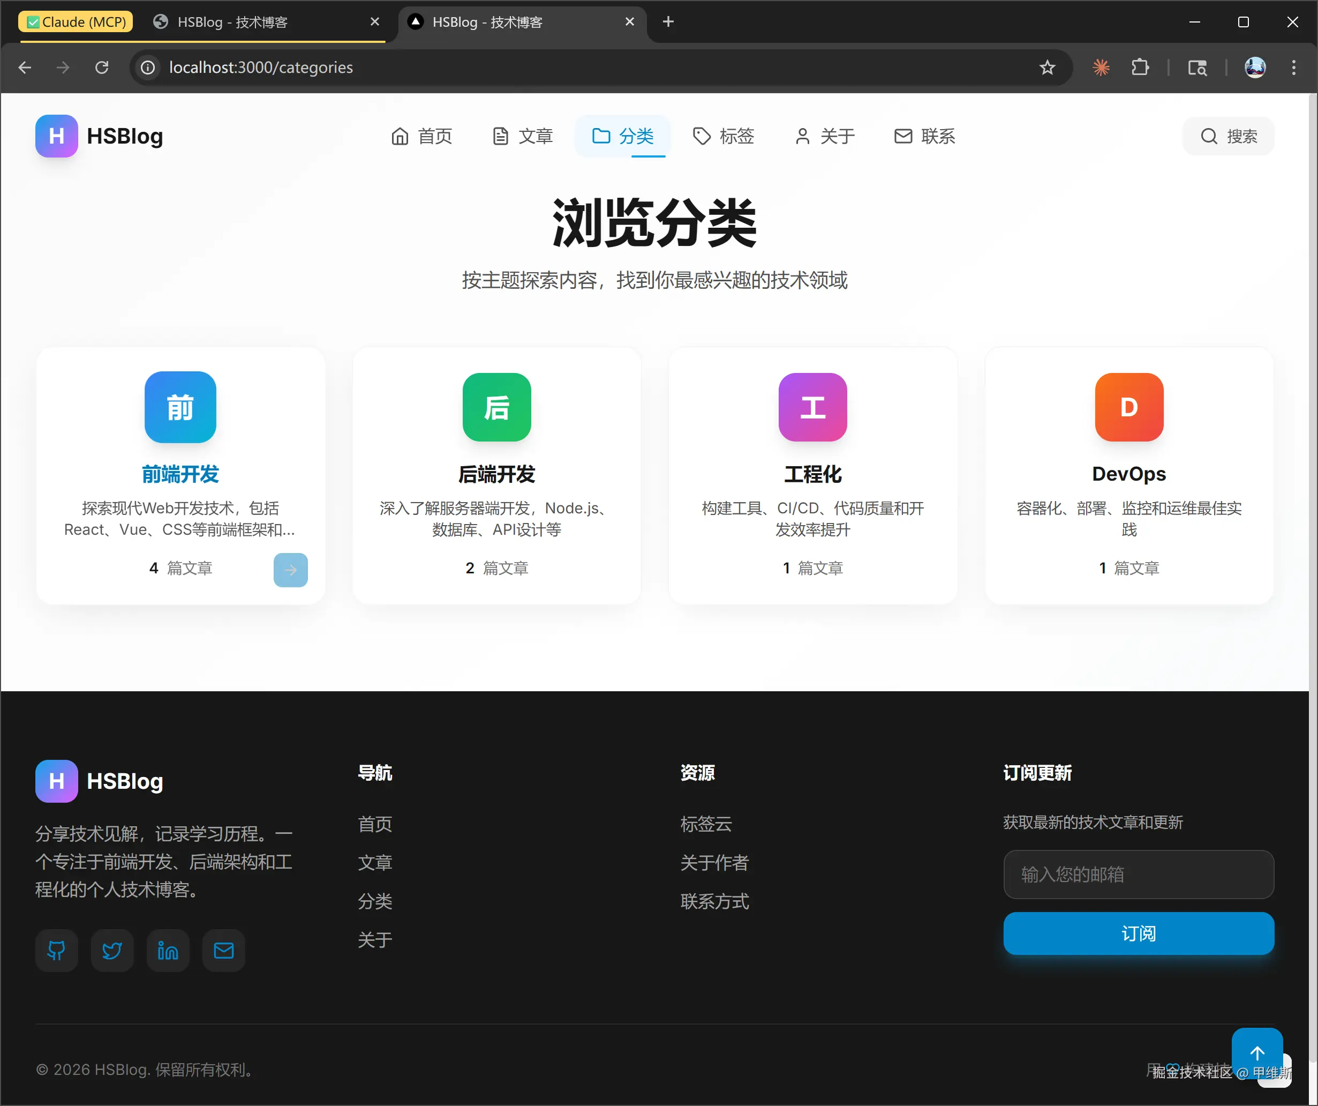Click the arrow on 前端开发 card

coord(290,570)
